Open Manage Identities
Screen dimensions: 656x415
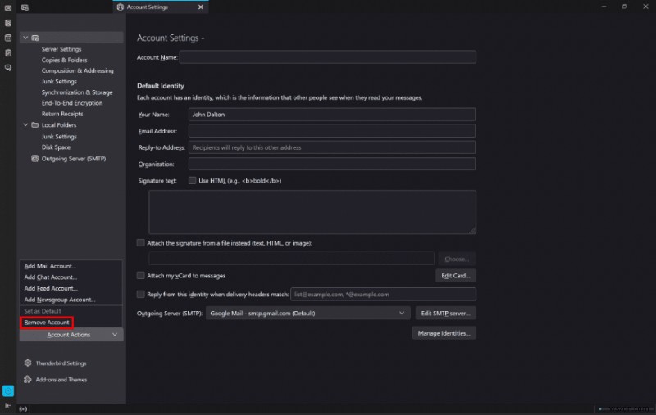[444, 333]
